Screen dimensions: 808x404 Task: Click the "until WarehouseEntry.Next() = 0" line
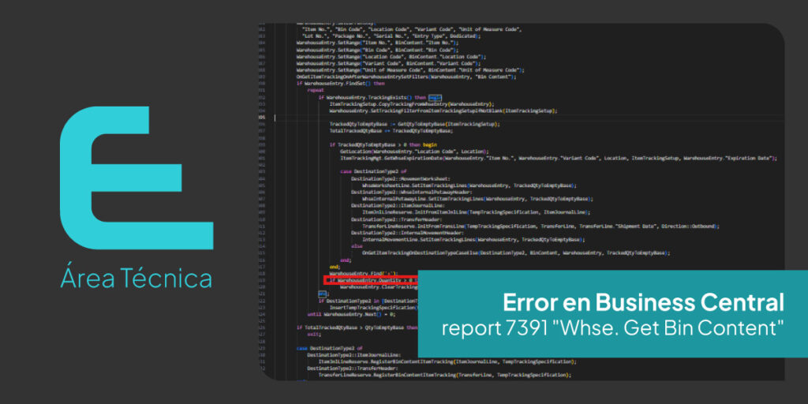(x=351, y=313)
